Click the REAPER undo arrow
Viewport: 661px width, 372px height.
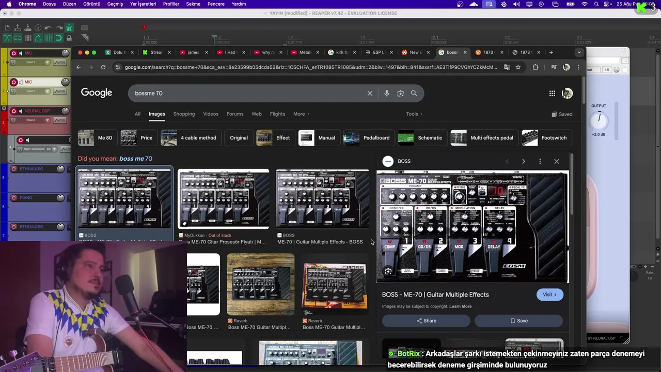pos(48,28)
